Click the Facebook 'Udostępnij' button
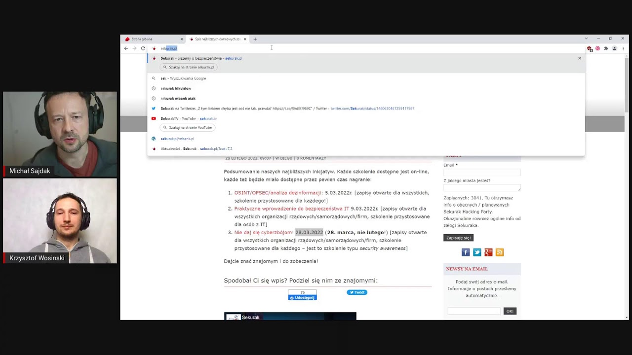This screenshot has height=355, width=632. click(x=302, y=297)
